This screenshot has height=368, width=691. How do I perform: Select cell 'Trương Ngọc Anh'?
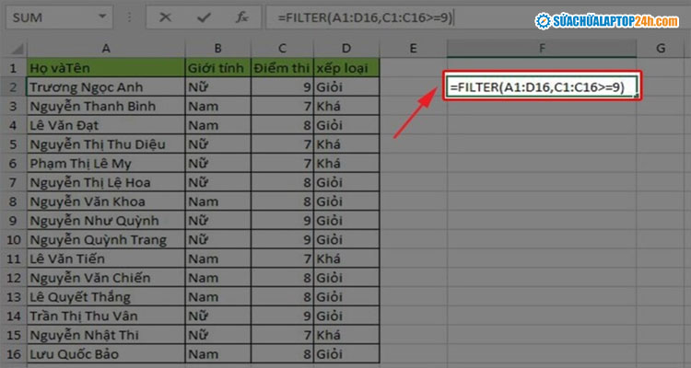(x=106, y=86)
